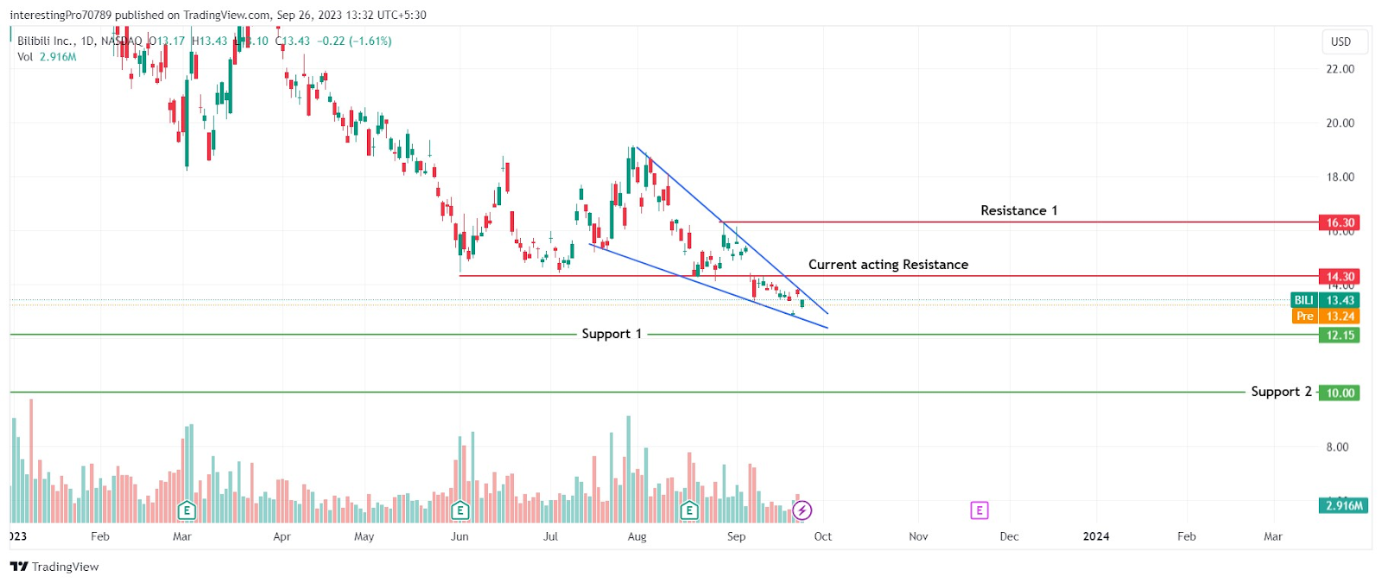Click the August earnings E marker
1382x583 pixels.
pos(689,511)
